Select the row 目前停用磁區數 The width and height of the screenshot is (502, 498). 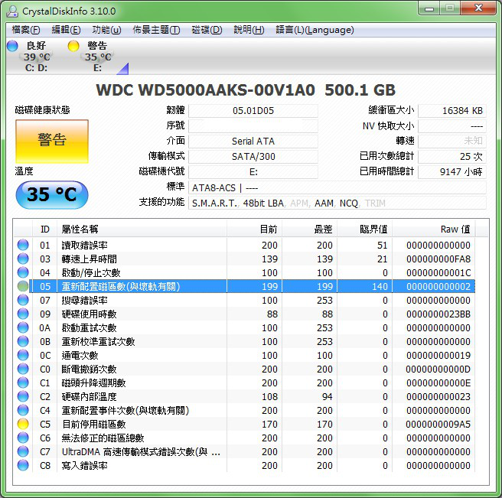(x=245, y=424)
